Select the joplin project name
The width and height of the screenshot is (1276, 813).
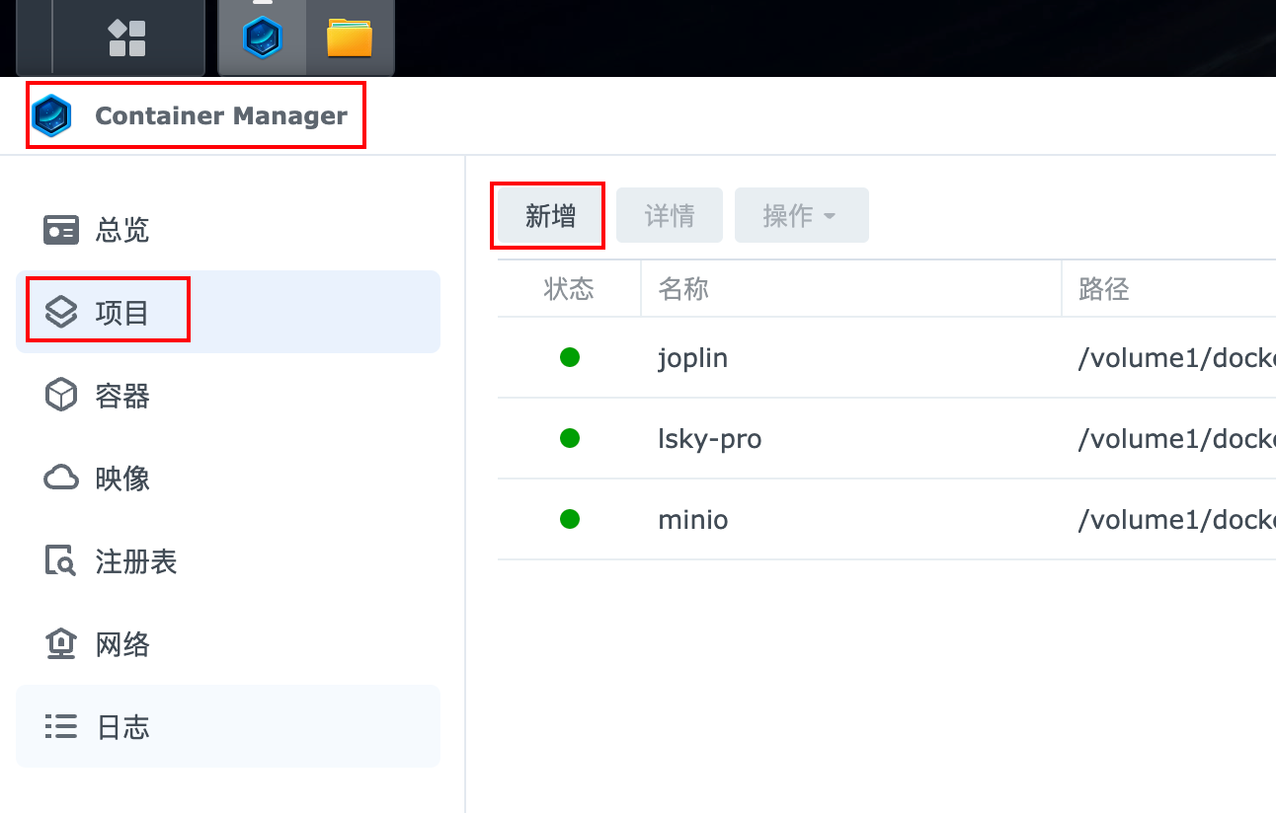693,357
